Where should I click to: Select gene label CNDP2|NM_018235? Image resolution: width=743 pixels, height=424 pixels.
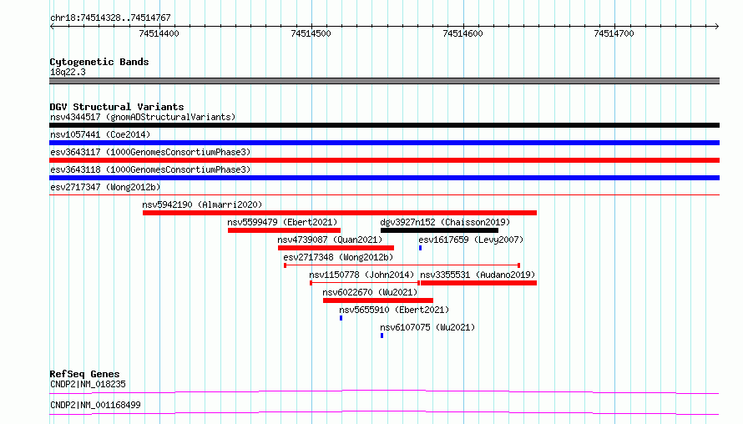point(88,384)
